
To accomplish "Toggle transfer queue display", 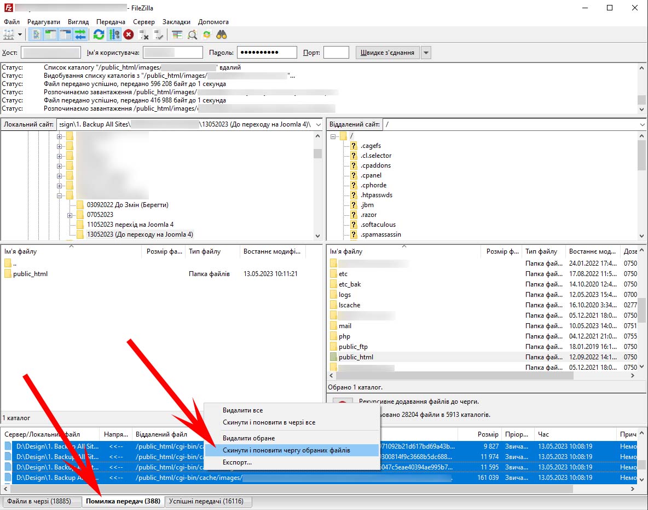I will point(80,35).
